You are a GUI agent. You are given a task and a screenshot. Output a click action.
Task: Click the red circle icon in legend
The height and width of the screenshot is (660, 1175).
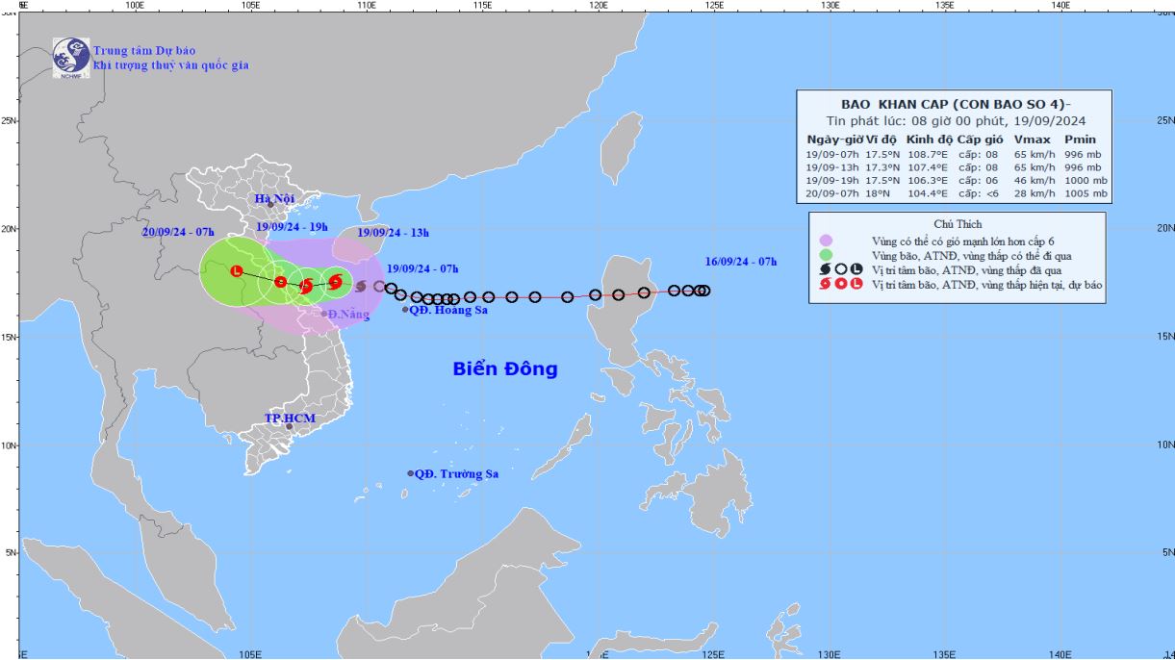pos(839,285)
